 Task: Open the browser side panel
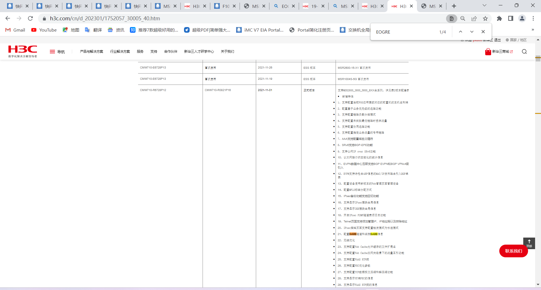(x=511, y=19)
